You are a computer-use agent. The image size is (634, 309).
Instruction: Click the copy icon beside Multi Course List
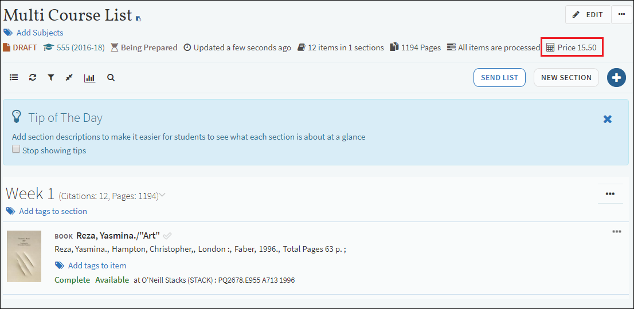click(138, 18)
